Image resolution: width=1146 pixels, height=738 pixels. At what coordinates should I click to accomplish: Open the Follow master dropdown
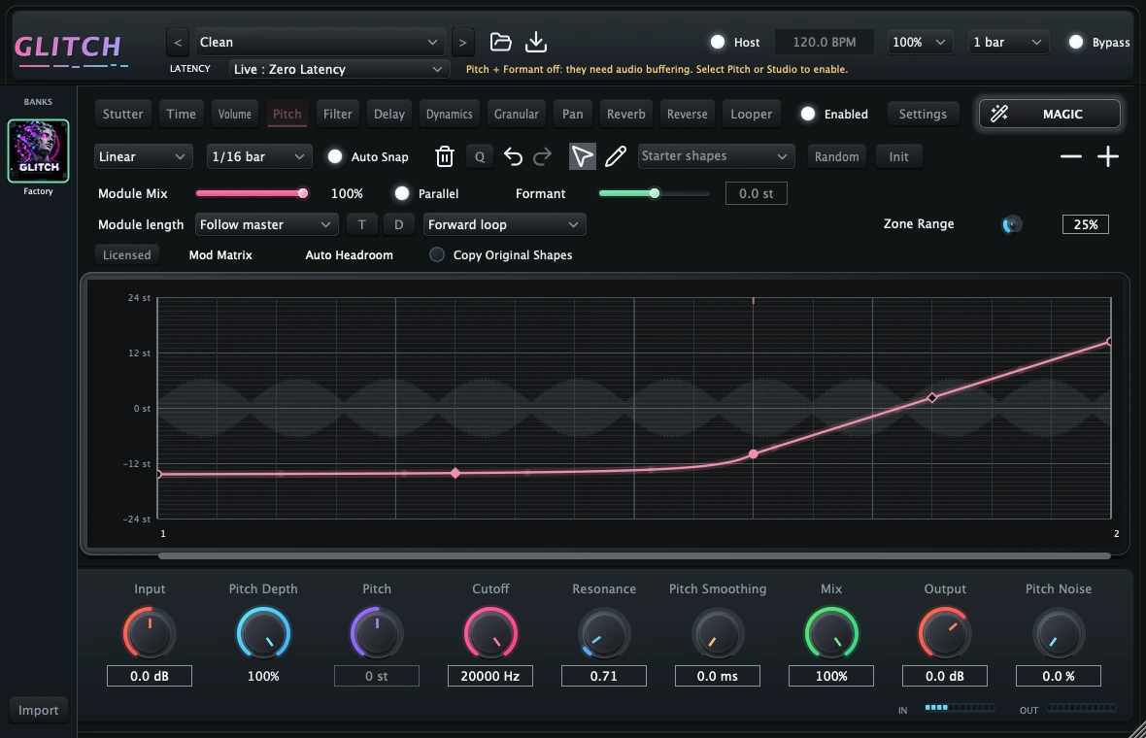[267, 224]
